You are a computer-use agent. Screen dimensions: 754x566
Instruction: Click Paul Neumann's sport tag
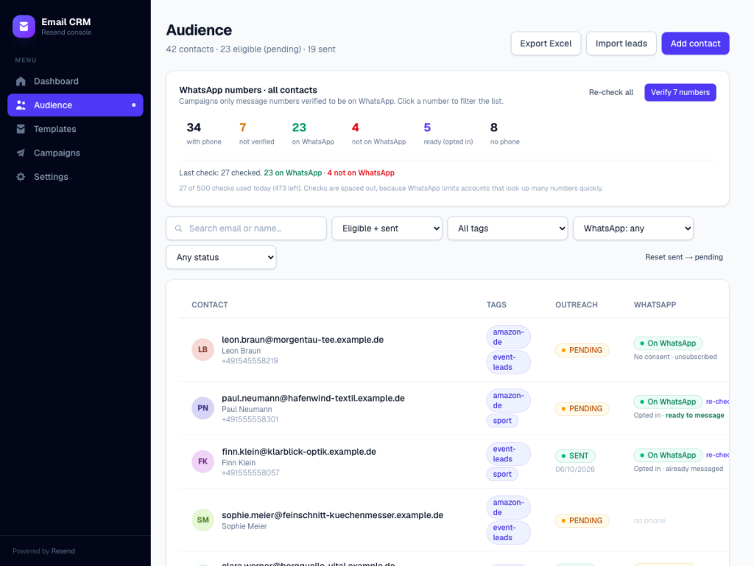pyautogui.click(x=502, y=421)
